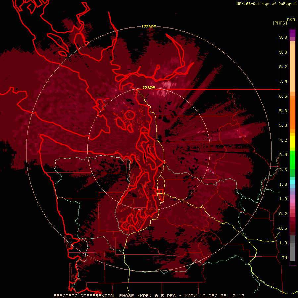Click the 17:12 timestamp in the caption
This screenshot has width=298, height=298.
(237, 296)
